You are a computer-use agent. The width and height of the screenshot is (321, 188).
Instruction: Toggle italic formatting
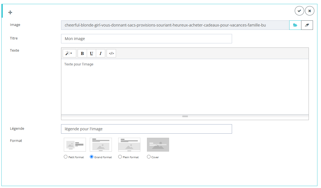click(101, 53)
